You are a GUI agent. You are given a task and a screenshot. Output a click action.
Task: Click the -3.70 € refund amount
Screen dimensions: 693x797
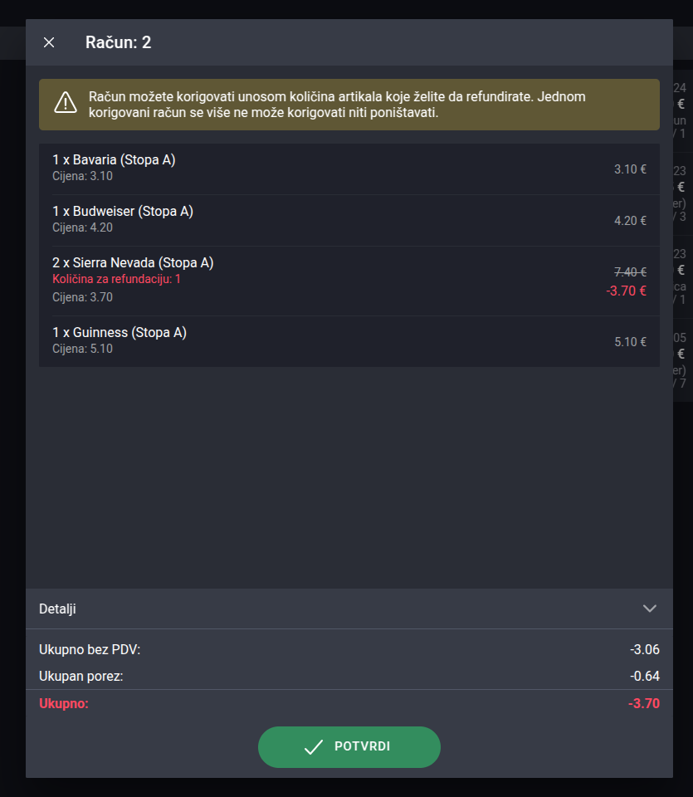pos(626,291)
